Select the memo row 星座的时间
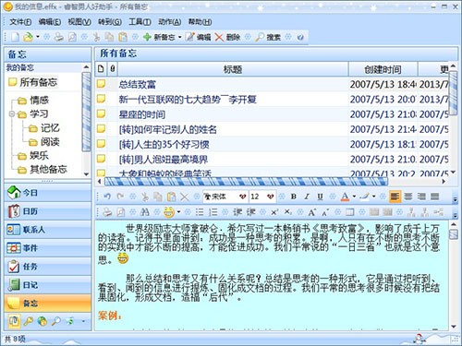This screenshot has width=462, height=346. coord(272,114)
